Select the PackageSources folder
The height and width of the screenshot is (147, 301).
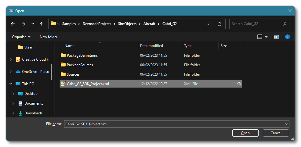pyautogui.click(x=80, y=65)
